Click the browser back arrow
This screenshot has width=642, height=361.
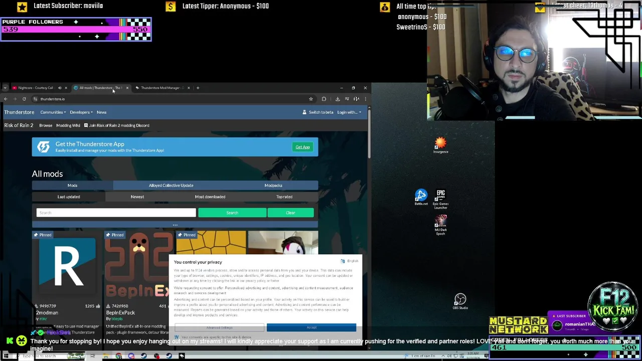coord(6,99)
